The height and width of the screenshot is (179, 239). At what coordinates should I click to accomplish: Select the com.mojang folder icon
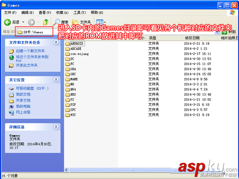(68, 54)
